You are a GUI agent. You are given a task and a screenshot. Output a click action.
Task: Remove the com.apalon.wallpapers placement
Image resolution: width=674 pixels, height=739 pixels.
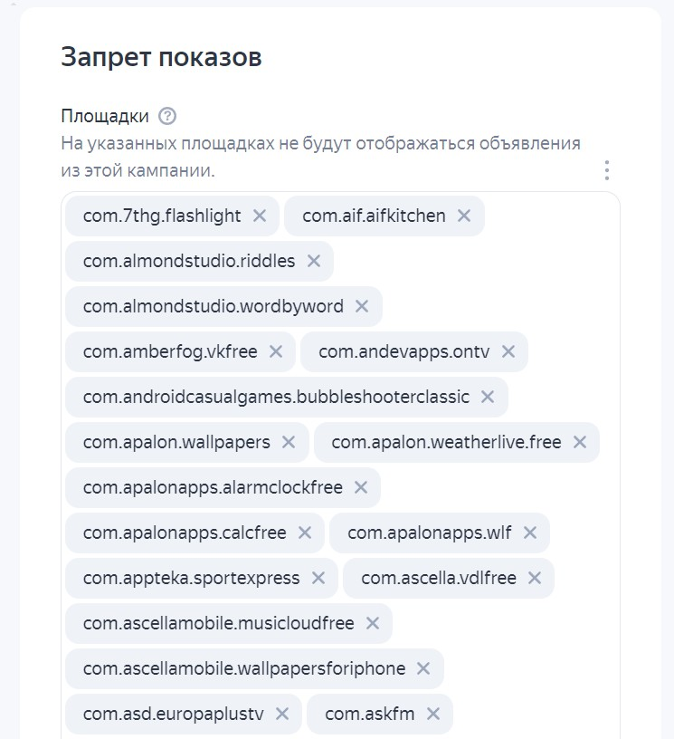289,442
